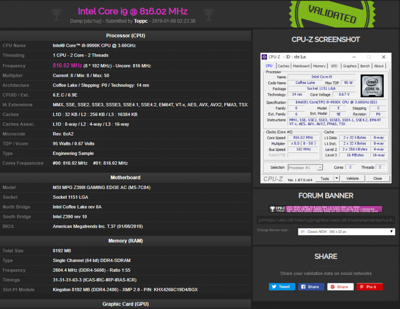Click the Validate button in CPU-Z
Viewport: 400px width, 309px height.
pyautogui.click(x=352, y=179)
